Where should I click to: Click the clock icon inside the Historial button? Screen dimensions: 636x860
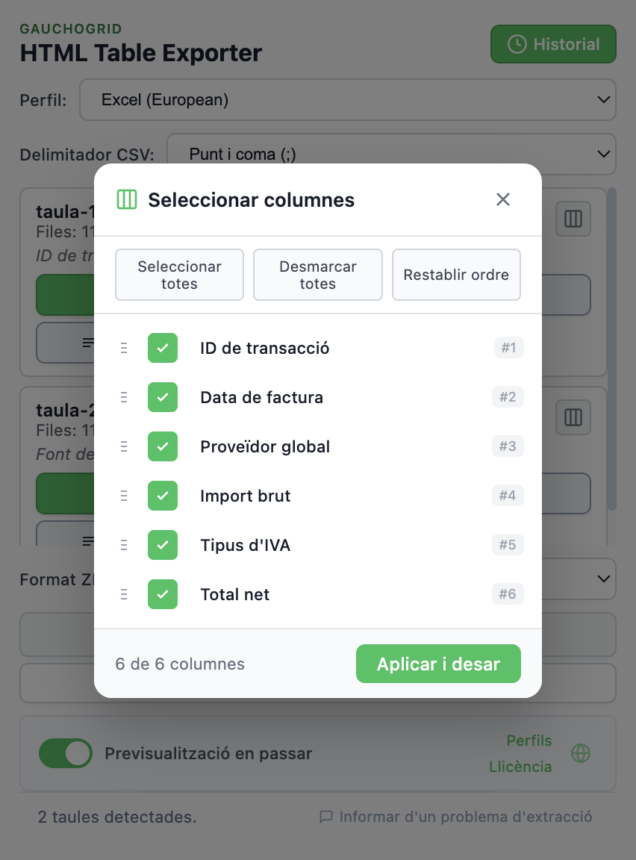(519, 43)
